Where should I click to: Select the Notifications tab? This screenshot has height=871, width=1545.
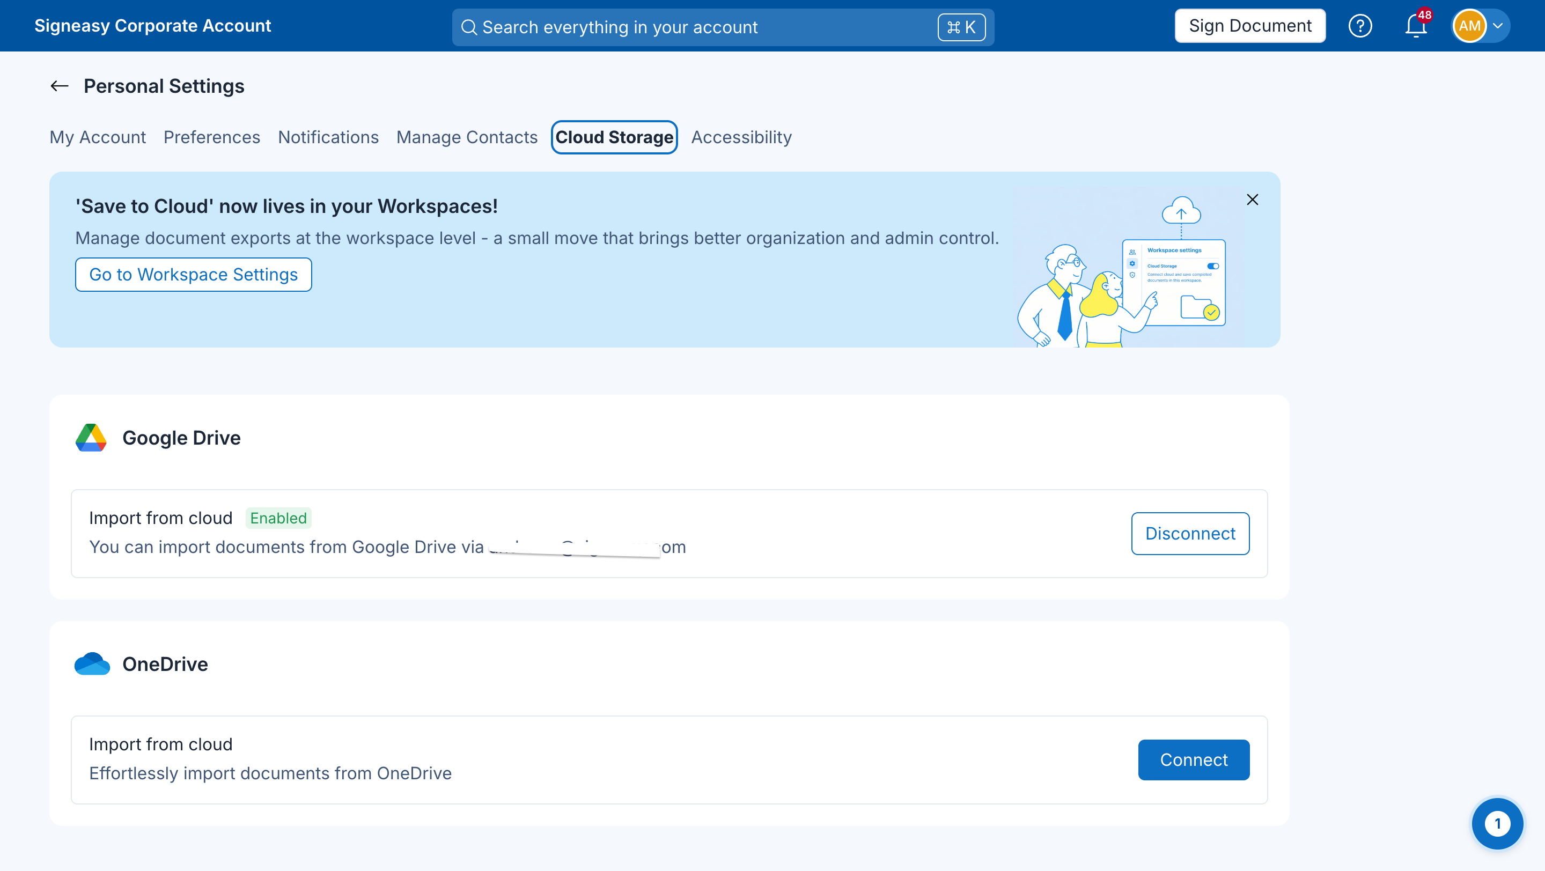[x=328, y=137]
